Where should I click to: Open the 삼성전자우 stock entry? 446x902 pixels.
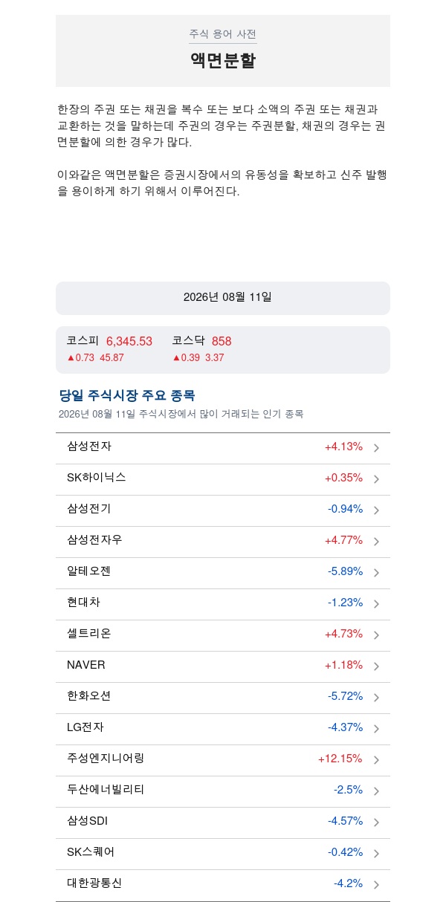pos(223,542)
